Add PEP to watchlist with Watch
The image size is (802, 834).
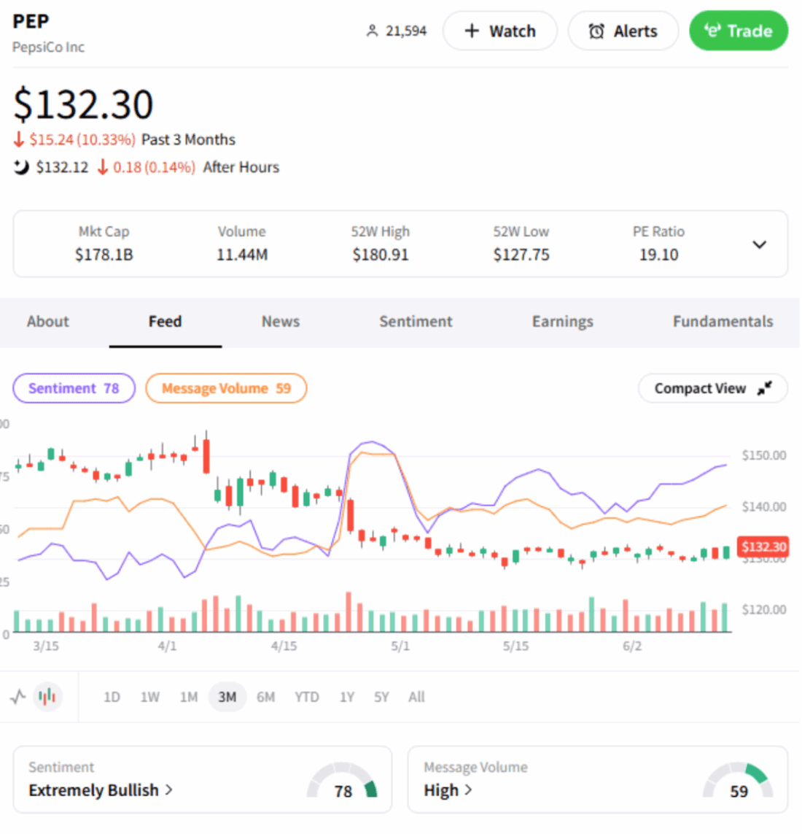[x=500, y=31]
